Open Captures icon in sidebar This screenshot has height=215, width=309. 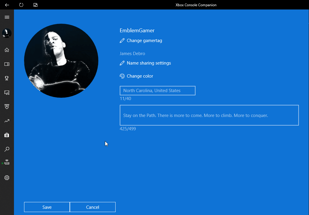[7, 92]
